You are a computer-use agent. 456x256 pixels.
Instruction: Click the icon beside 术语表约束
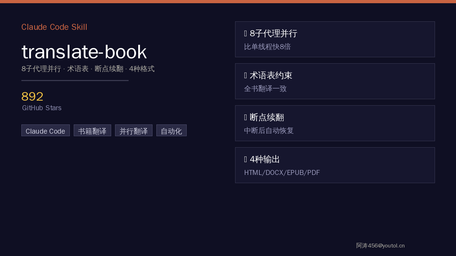point(245,75)
